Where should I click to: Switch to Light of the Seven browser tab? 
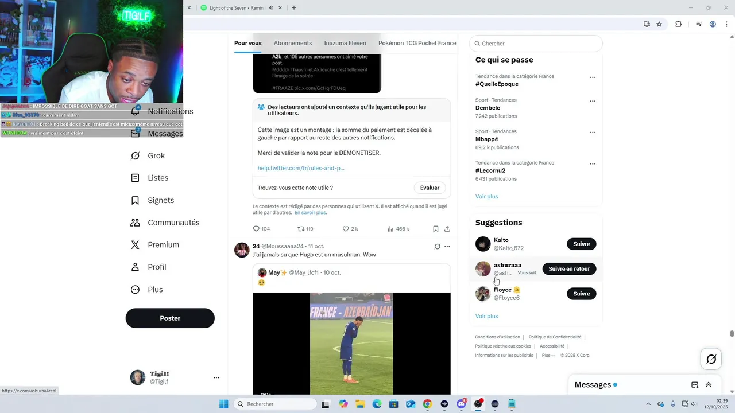point(237,8)
